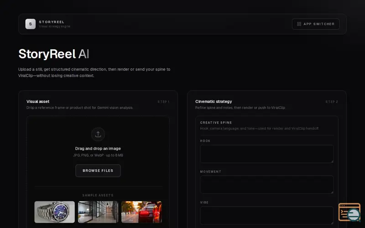
Task: Select the wristwatch sample asset
Action: coord(55,212)
